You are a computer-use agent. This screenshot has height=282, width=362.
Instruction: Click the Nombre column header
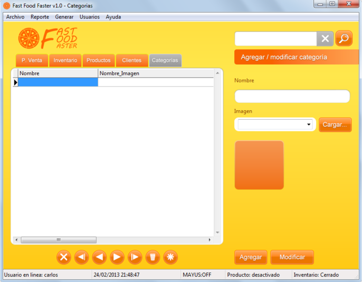[58, 73]
